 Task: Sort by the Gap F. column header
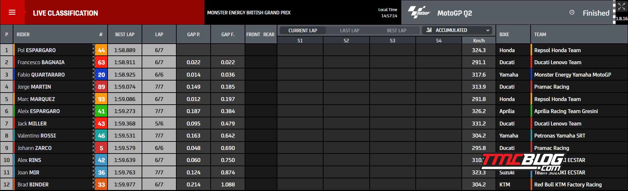(228, 34)
